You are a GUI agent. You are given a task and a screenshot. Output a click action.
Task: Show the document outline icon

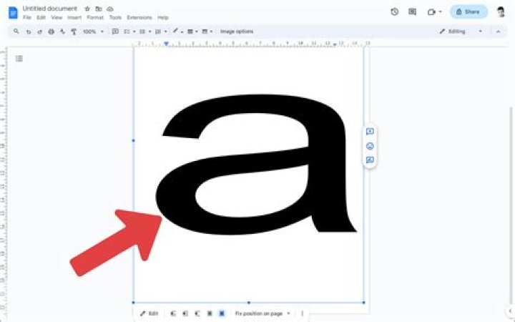19,59
